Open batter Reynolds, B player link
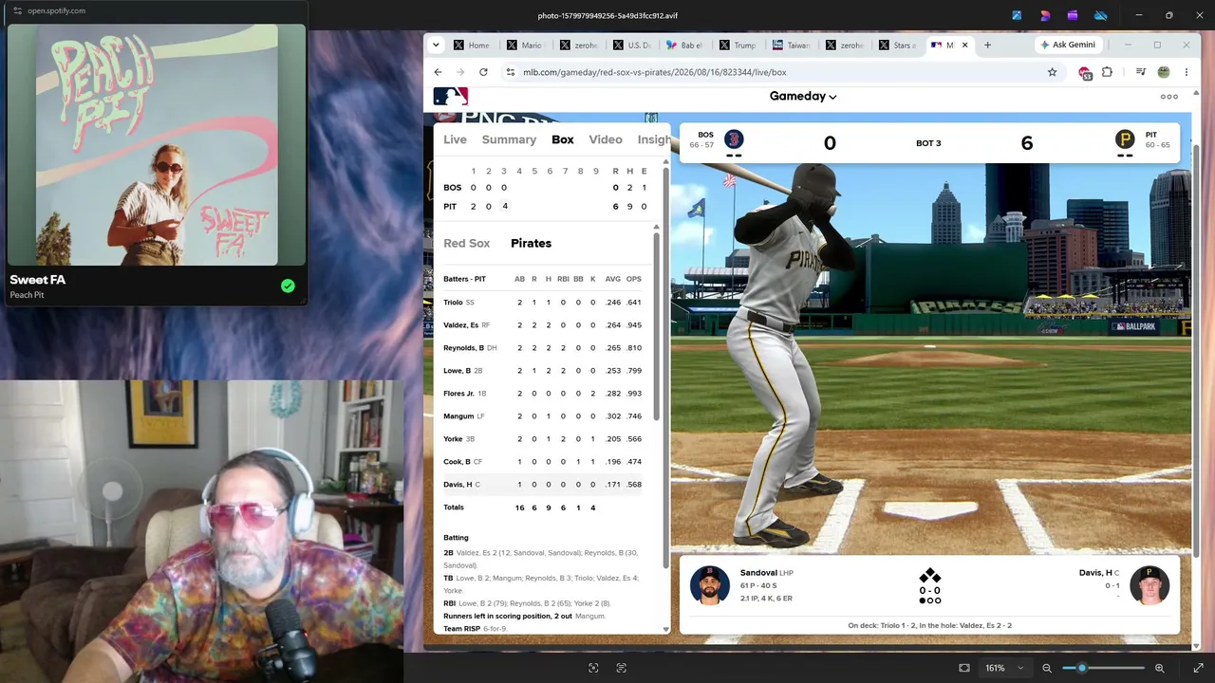 pyautogui.click(x=463, y=348)
